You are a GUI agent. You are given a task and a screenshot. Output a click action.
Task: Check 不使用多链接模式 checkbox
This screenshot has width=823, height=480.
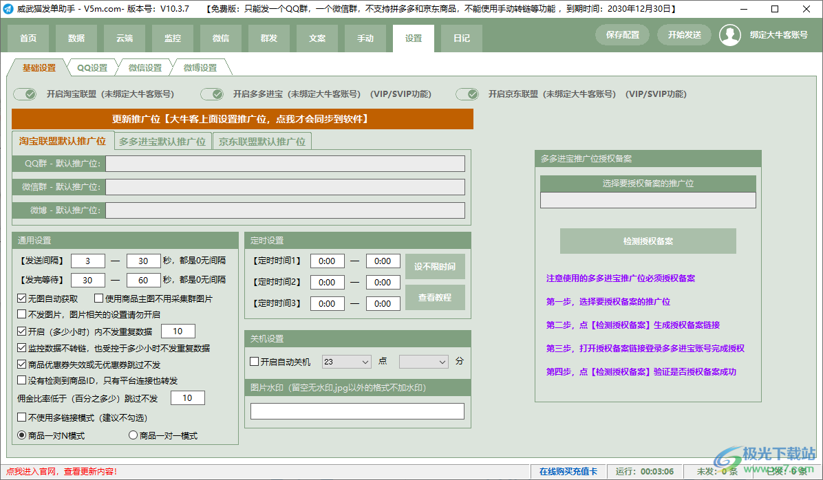[21, 417]
